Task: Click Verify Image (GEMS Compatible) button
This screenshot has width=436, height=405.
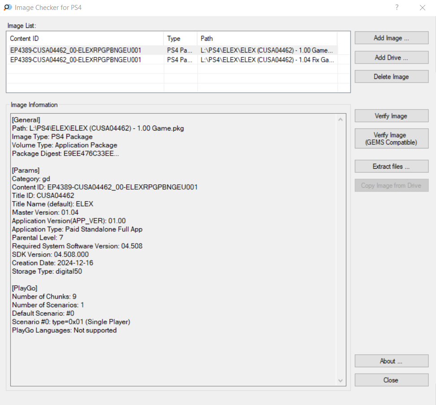Action: (x=391, y=138)
